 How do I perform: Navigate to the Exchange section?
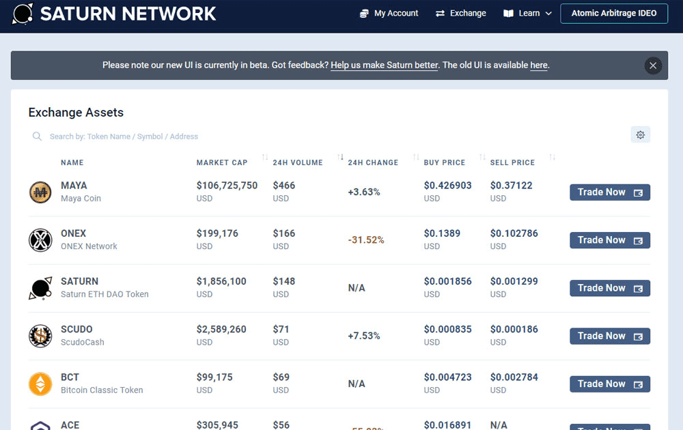[467, 13]
